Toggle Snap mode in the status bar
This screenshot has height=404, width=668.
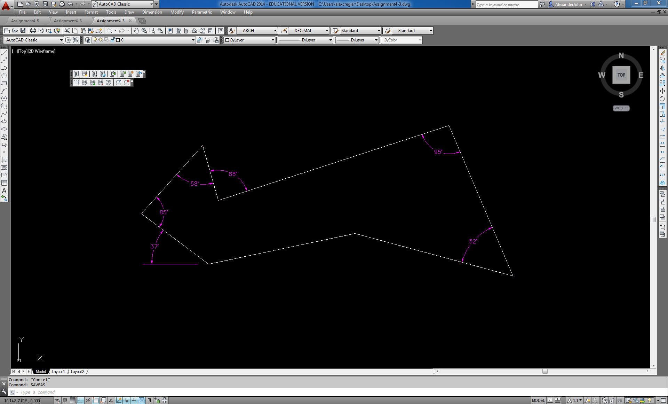pyautogui.click(x=65, y=400)
